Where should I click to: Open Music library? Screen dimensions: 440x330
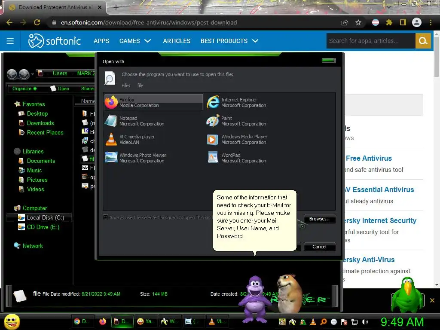(x=34, y=170)
